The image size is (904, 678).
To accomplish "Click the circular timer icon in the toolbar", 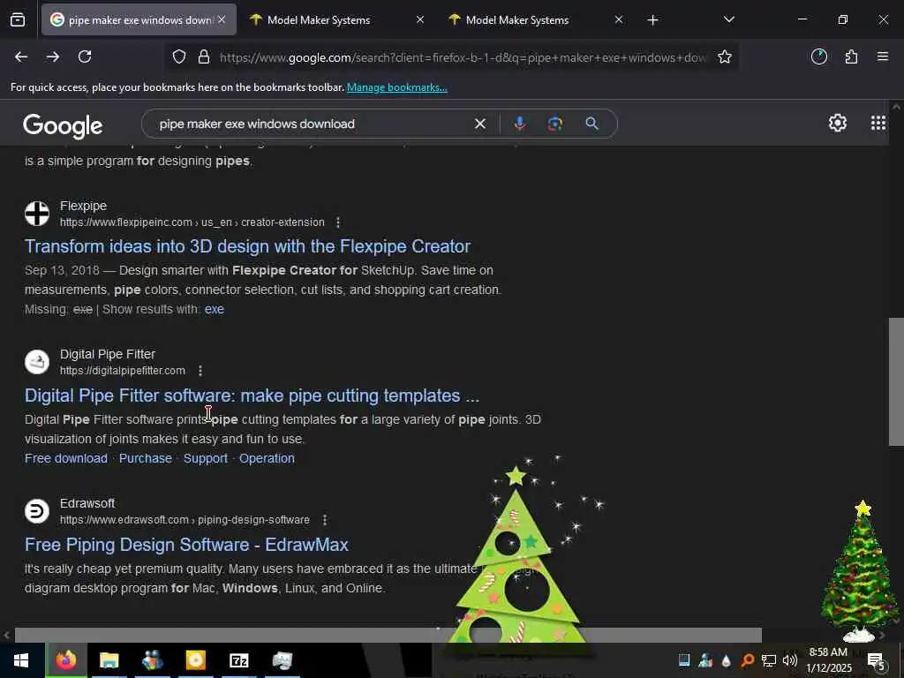I will [819, 56].
